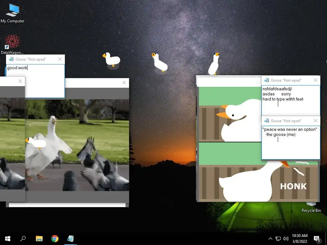This screenshot has height=245, width=327.
Task: Click the HONK text in the meme image
Action: coord(293,186)
